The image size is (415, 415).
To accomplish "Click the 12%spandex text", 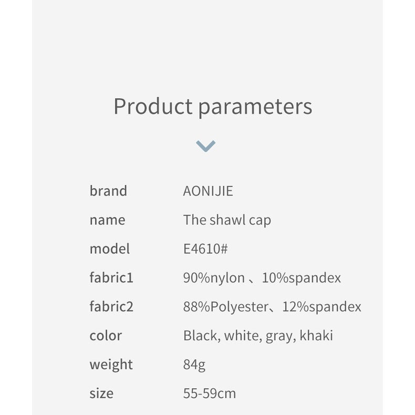I will (321, 306).
